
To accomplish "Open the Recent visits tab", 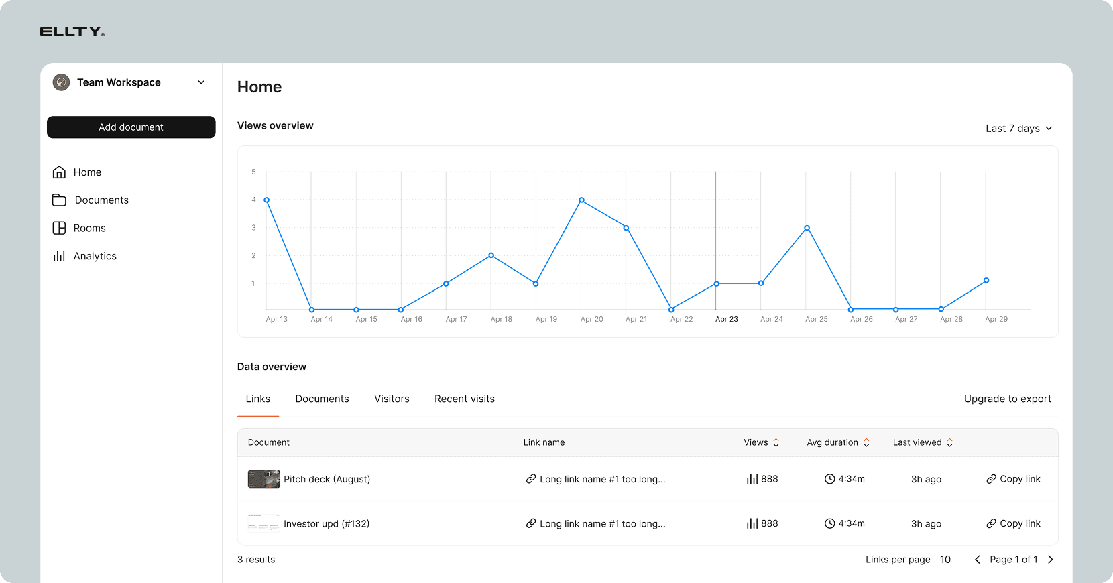I will click(x=464, y=399).
